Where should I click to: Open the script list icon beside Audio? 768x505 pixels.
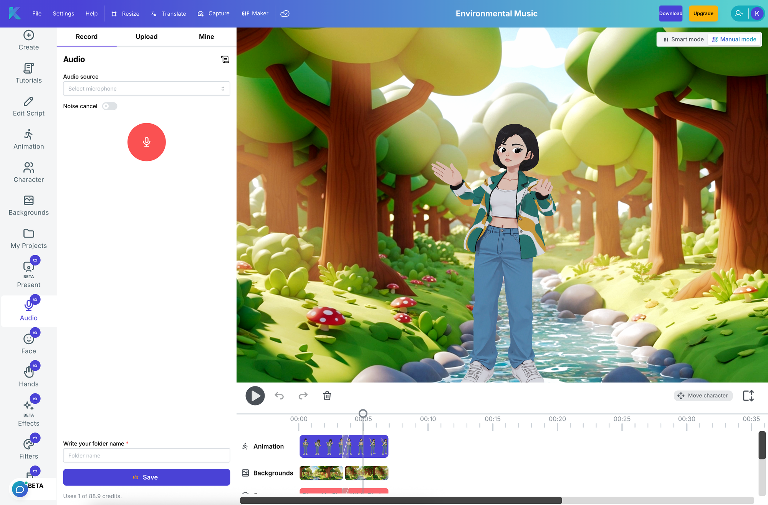225,59
